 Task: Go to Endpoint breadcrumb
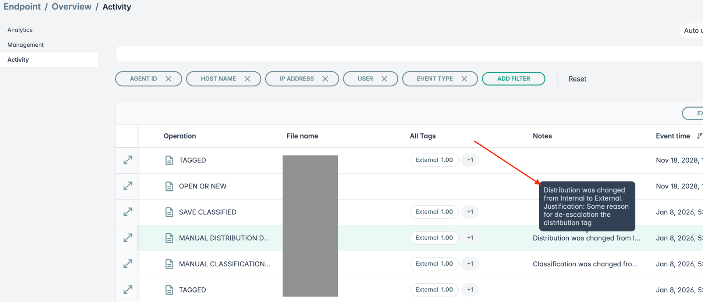click(22, 7)
